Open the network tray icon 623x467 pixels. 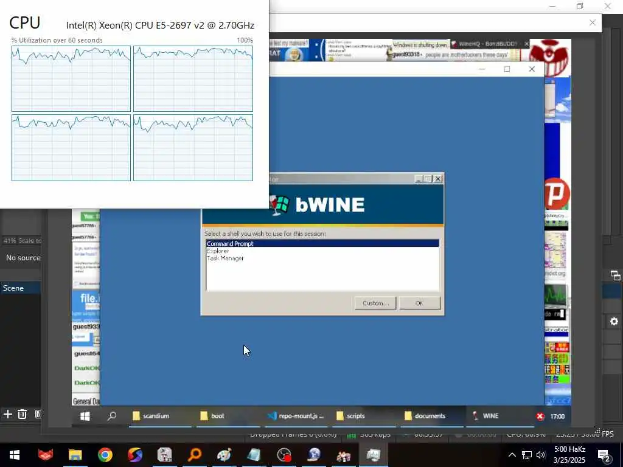coord(526,455)
